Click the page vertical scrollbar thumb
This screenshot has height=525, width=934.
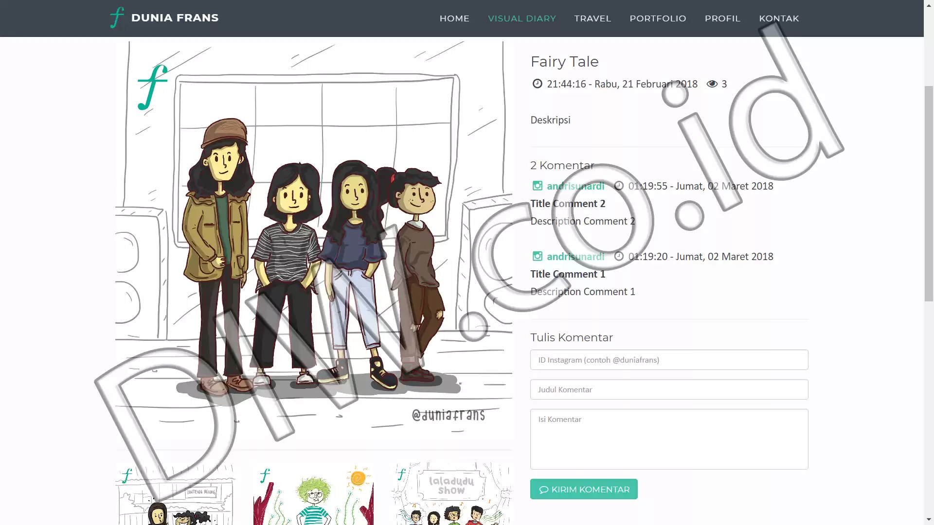pyautogui.click(x=929, y=193)
